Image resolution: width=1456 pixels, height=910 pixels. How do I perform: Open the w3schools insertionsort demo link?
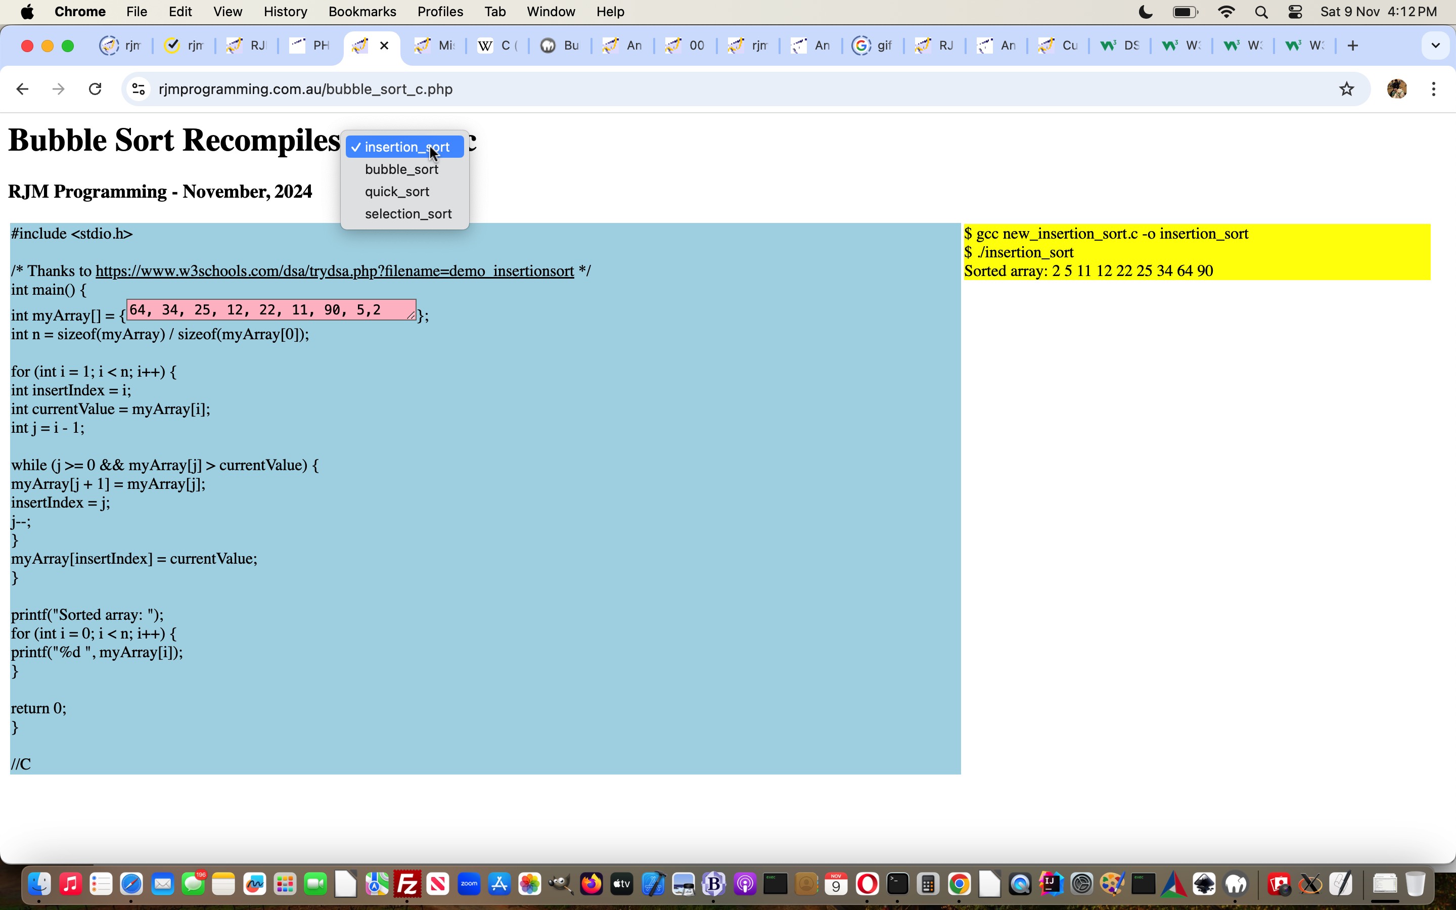335,271
